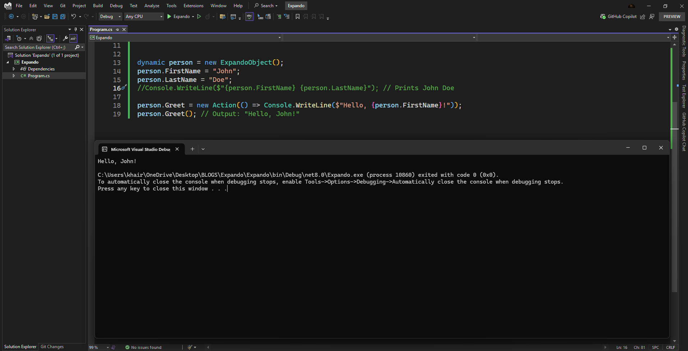Open the GitHub Copilot status menu
Viewport: 688px width, 351px height.
pos(619,17)
